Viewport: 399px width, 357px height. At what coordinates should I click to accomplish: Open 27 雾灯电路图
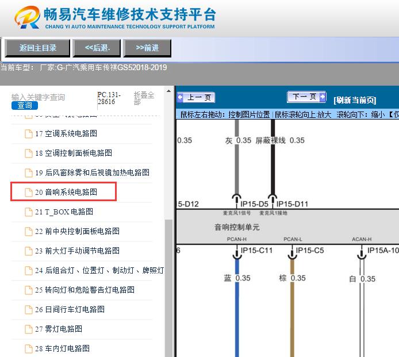coord(59,329)
